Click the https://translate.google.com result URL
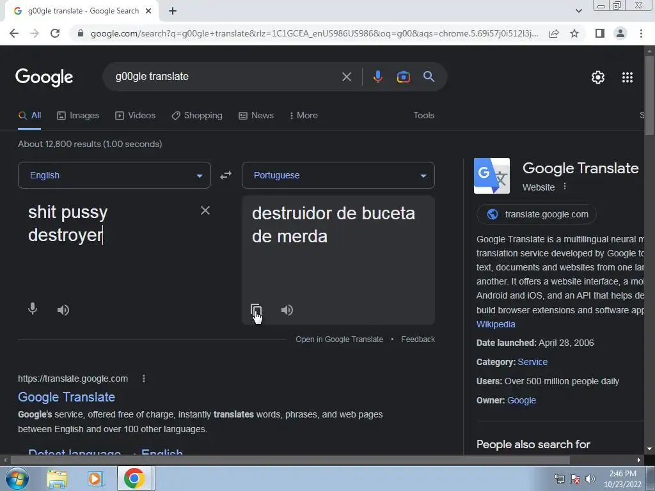 pyautogui.click(x=73, y=378)
